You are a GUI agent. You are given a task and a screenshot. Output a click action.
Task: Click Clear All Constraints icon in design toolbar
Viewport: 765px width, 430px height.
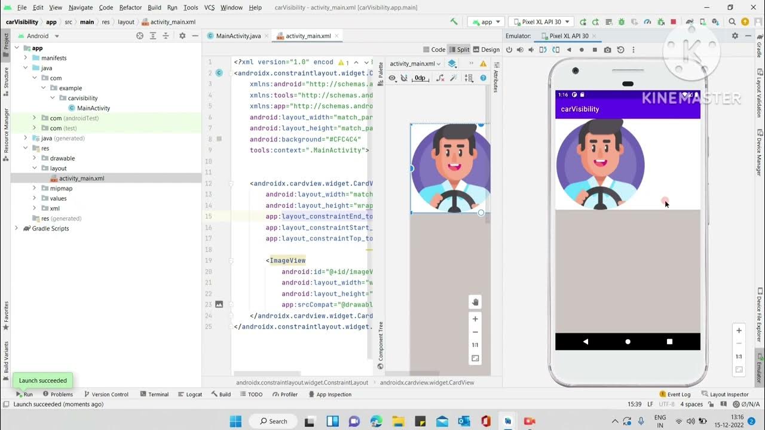click(440, 78)
